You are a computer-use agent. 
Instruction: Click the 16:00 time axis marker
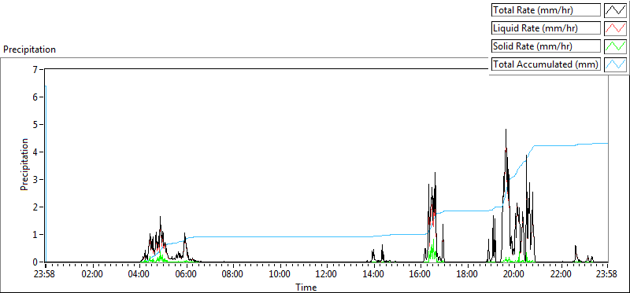421,275
